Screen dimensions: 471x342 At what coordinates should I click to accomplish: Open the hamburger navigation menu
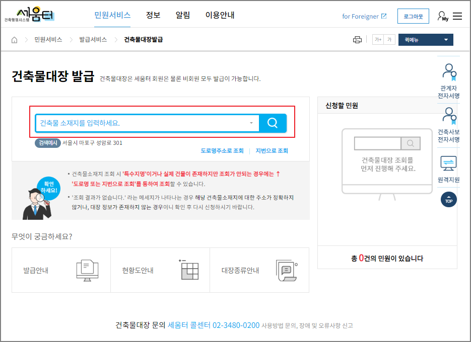pos(457,16)
